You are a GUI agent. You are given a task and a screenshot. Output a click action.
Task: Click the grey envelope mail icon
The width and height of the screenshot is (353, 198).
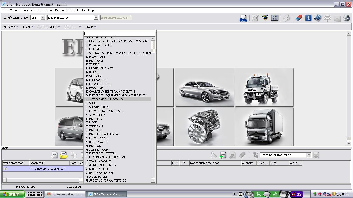pos(337,19)
